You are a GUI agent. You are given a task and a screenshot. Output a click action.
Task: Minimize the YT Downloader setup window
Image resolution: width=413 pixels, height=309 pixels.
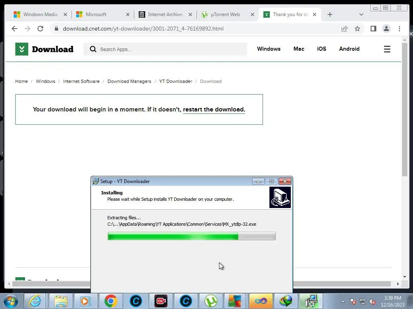tap(258, 181)
